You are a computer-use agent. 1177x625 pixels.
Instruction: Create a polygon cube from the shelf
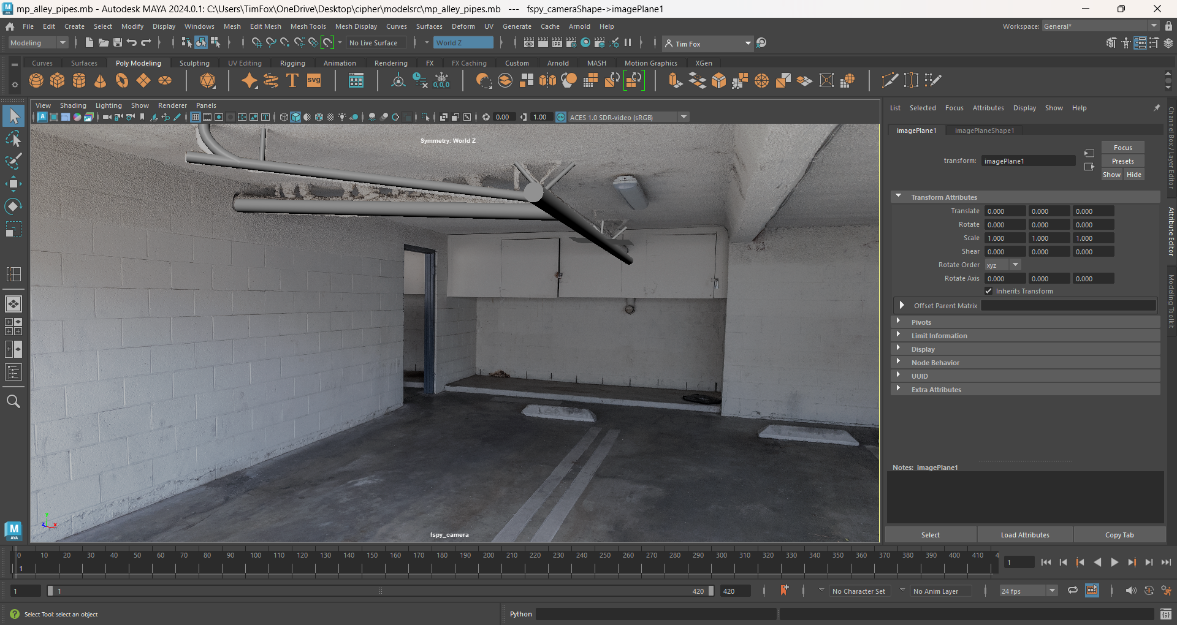coord(57,80)
